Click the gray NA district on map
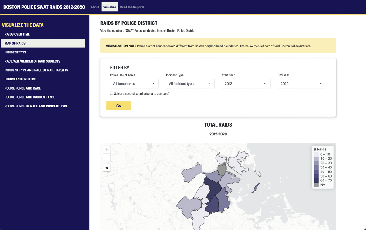 222,170
